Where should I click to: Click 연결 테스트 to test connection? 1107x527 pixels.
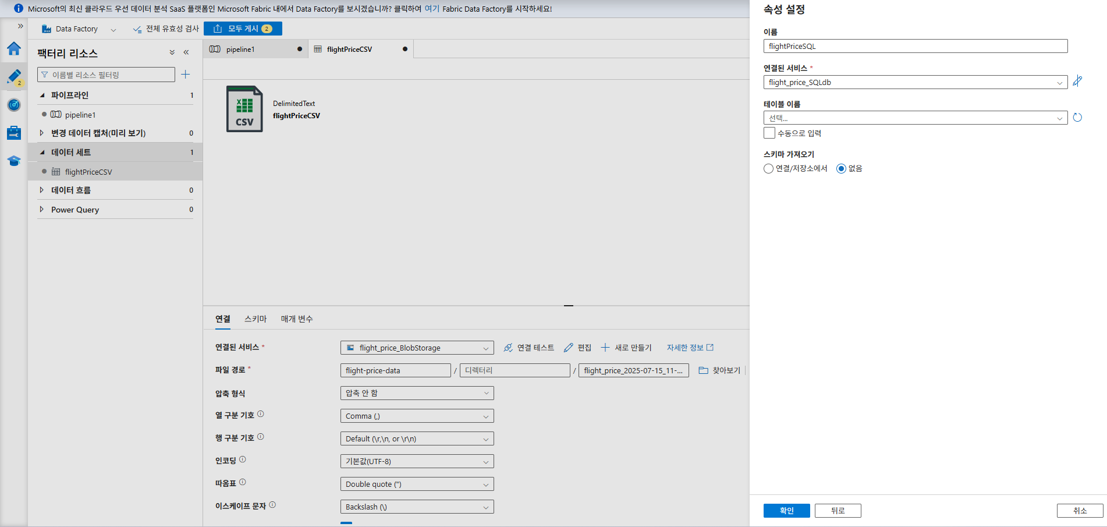529,348
